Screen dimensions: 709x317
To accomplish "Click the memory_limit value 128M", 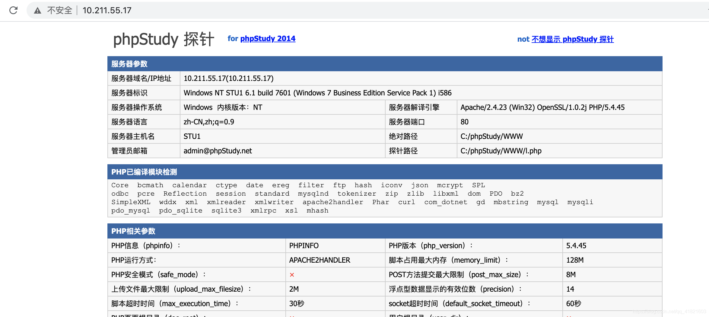I will [575, 260].
